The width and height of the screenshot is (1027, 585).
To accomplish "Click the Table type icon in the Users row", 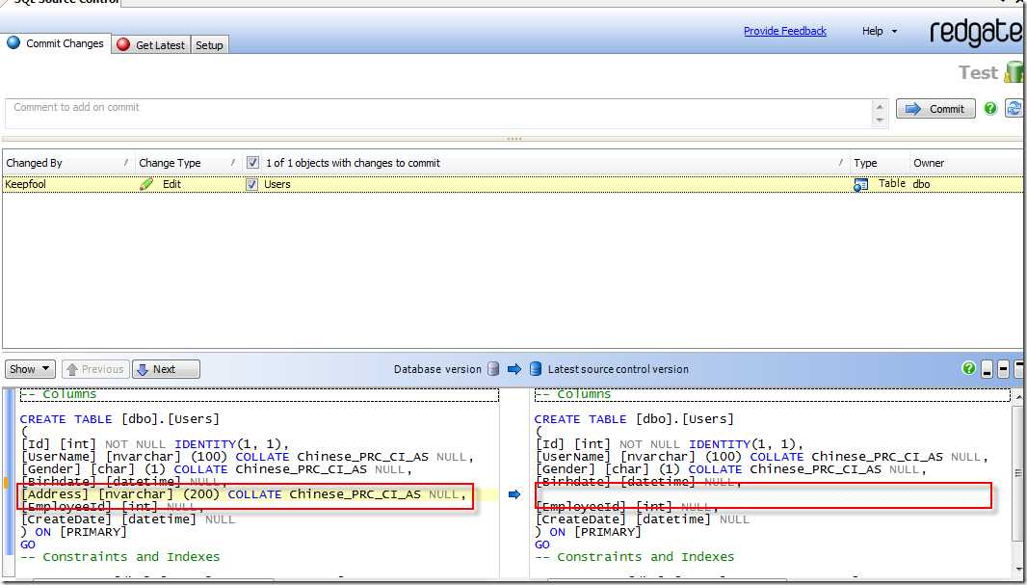I will click(x=861, y=184).
